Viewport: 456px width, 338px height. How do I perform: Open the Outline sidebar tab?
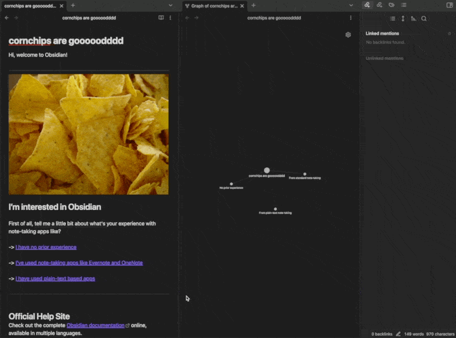pos(404,5)
